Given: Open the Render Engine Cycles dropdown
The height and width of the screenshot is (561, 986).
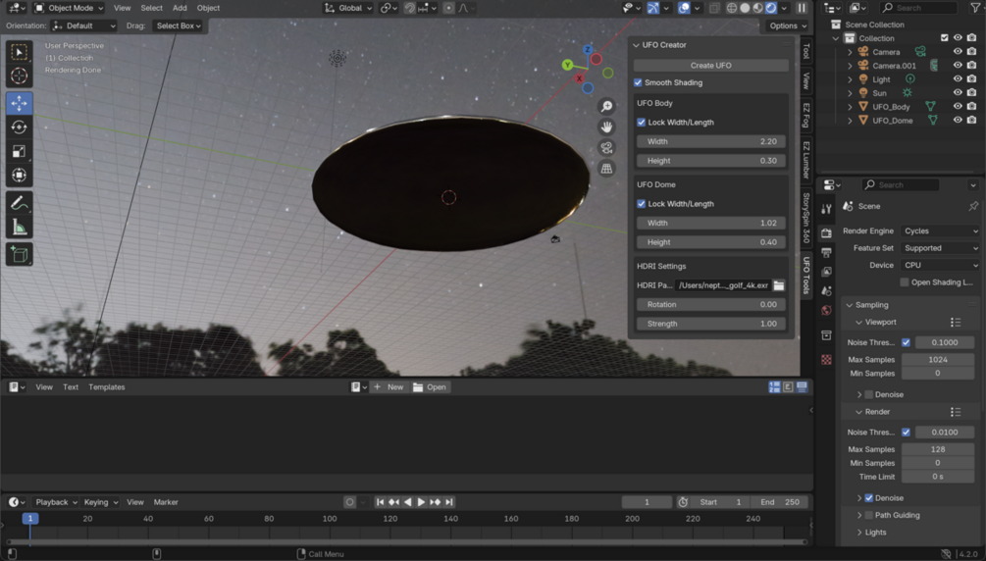Looking at the screenshot, I should [x=939, y=231].
